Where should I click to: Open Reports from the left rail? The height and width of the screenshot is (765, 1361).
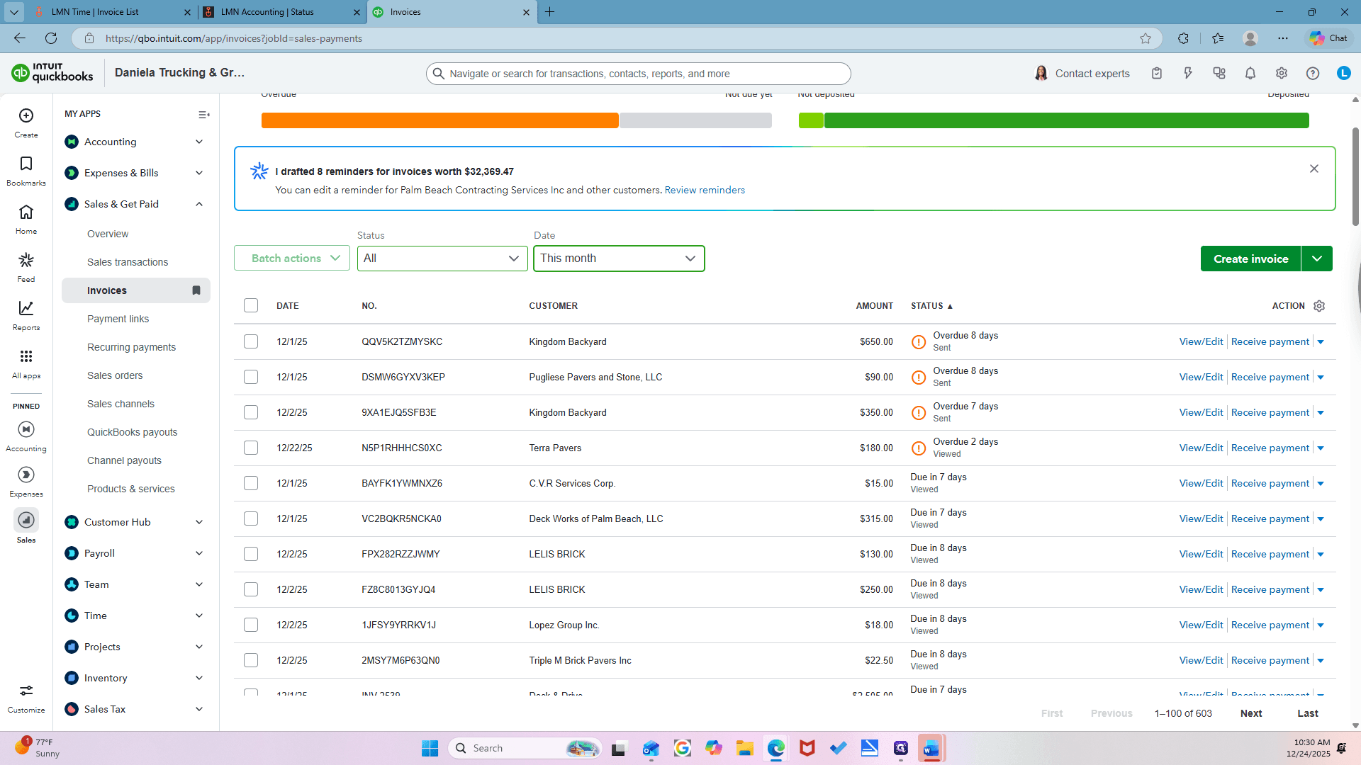[26, 315]
